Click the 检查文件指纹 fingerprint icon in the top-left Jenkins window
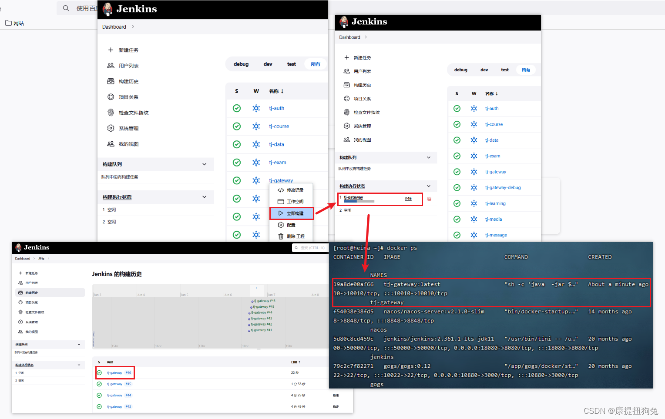 [111, 113]
